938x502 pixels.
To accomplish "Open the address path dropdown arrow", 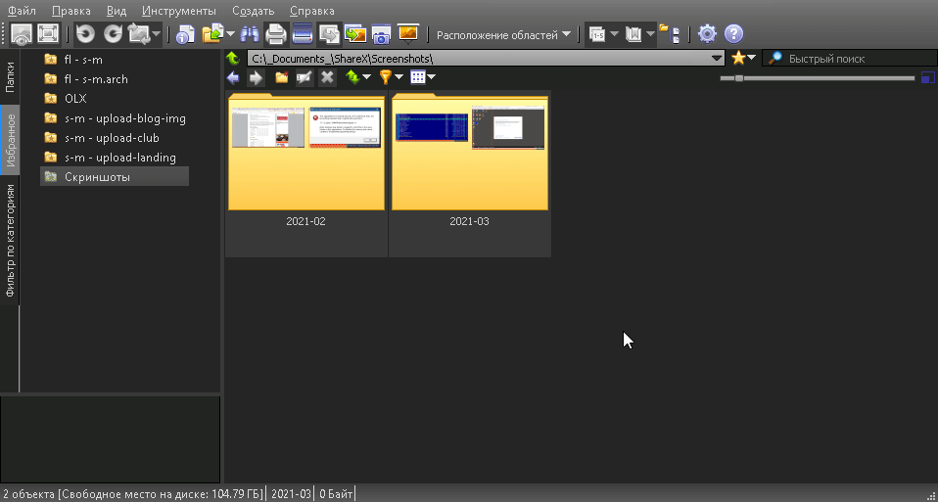I will [x=717, y=59].
